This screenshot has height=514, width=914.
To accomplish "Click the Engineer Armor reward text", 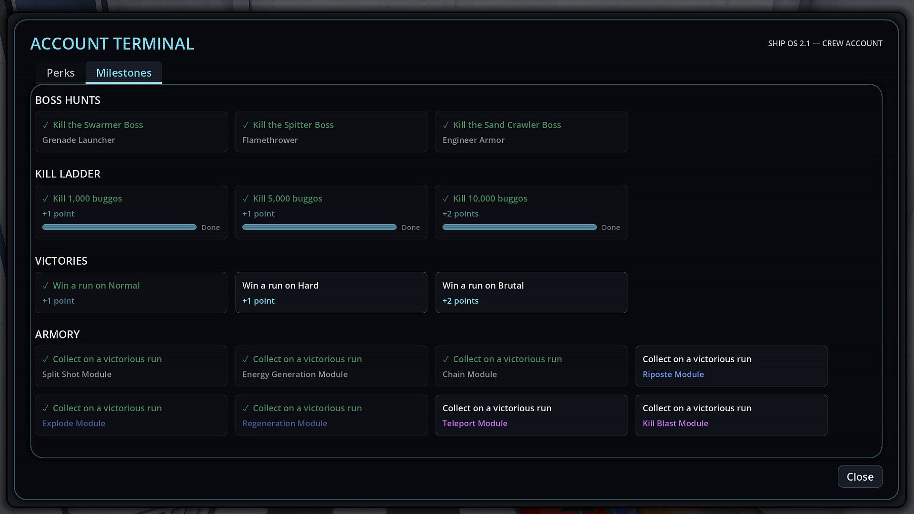I will pyautogui.click(x=473, y=140).
